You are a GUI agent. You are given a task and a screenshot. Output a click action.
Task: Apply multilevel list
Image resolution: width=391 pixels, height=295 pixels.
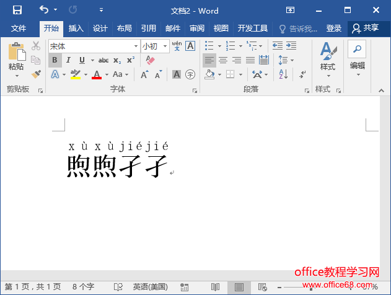pos(252,46)
